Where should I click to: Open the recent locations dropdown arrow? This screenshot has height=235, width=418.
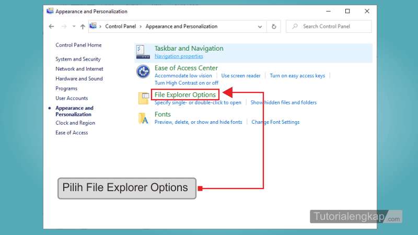point(74,27)
